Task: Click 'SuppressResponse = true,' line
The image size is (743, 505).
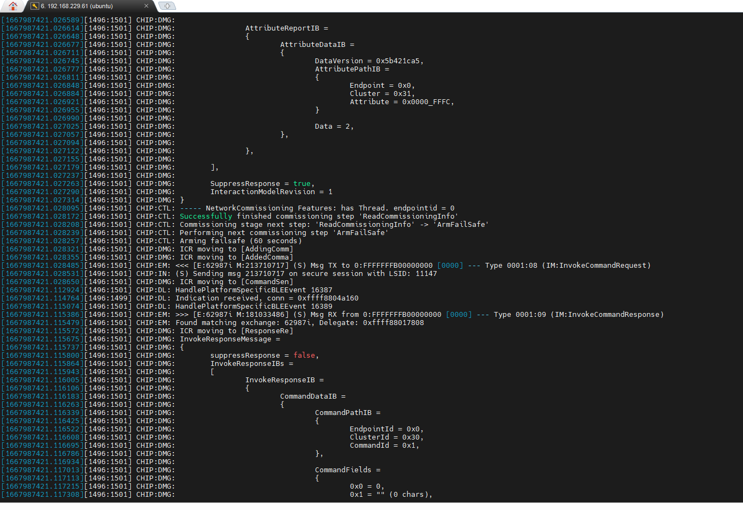Action: pos(263,184)
